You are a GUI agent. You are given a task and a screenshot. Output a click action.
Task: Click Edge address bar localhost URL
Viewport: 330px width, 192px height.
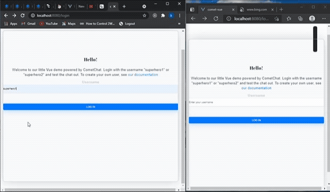[251, 19]
